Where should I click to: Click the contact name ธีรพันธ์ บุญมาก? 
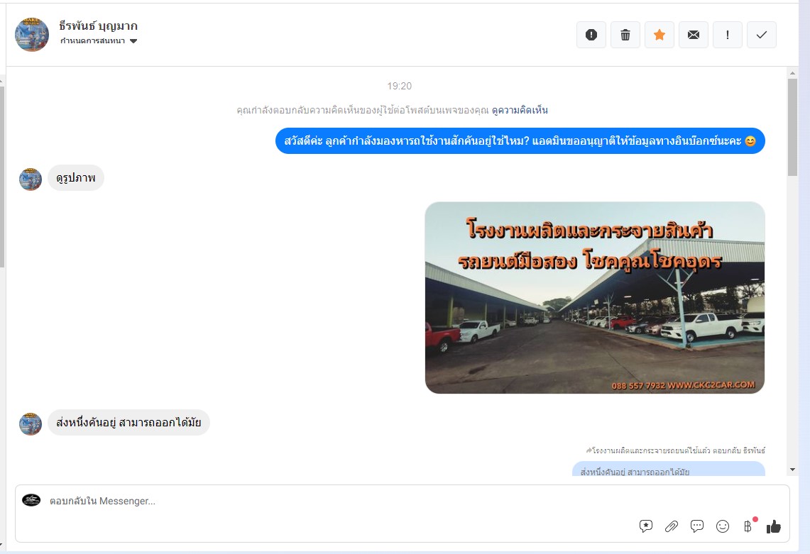coord(98,26)
